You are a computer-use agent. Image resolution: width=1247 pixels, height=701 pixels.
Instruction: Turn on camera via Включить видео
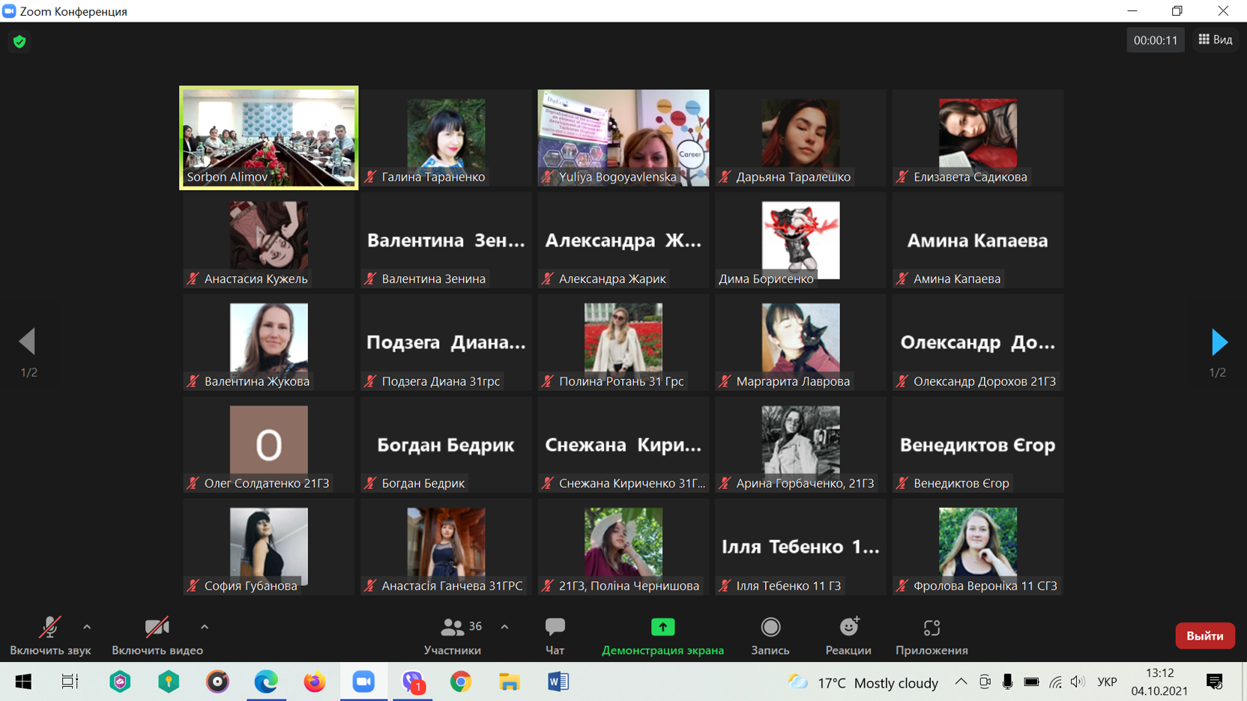157,628
